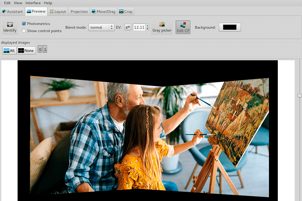Click the green EV reset arrow icon
This screenshot has height=201, width=302.
(x=128, y=27)
